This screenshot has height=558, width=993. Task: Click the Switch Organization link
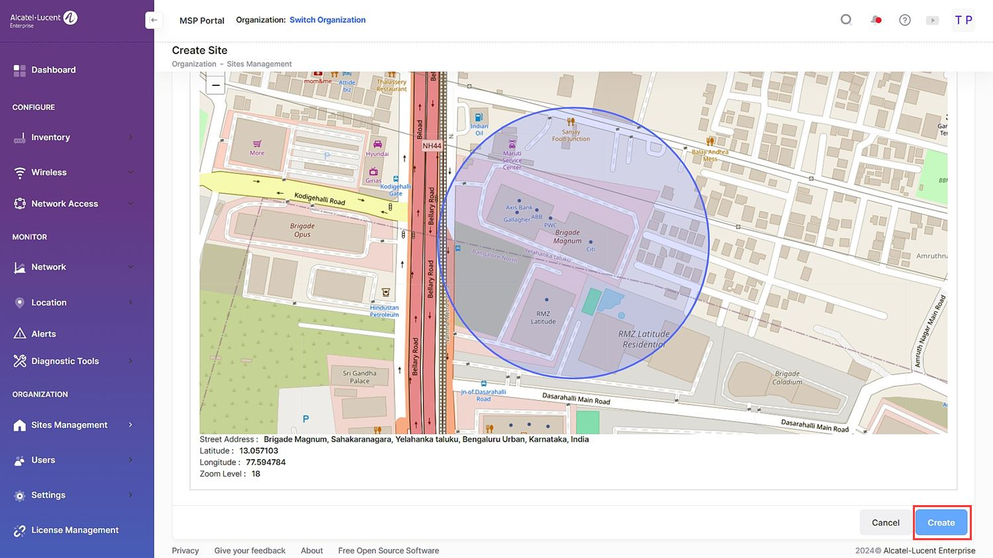[327, 20]
